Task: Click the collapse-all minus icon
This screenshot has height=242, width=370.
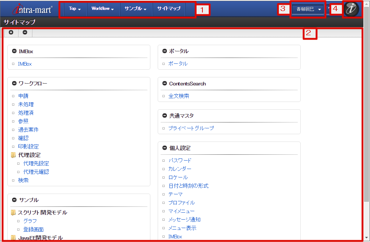Action: (25, 32)
